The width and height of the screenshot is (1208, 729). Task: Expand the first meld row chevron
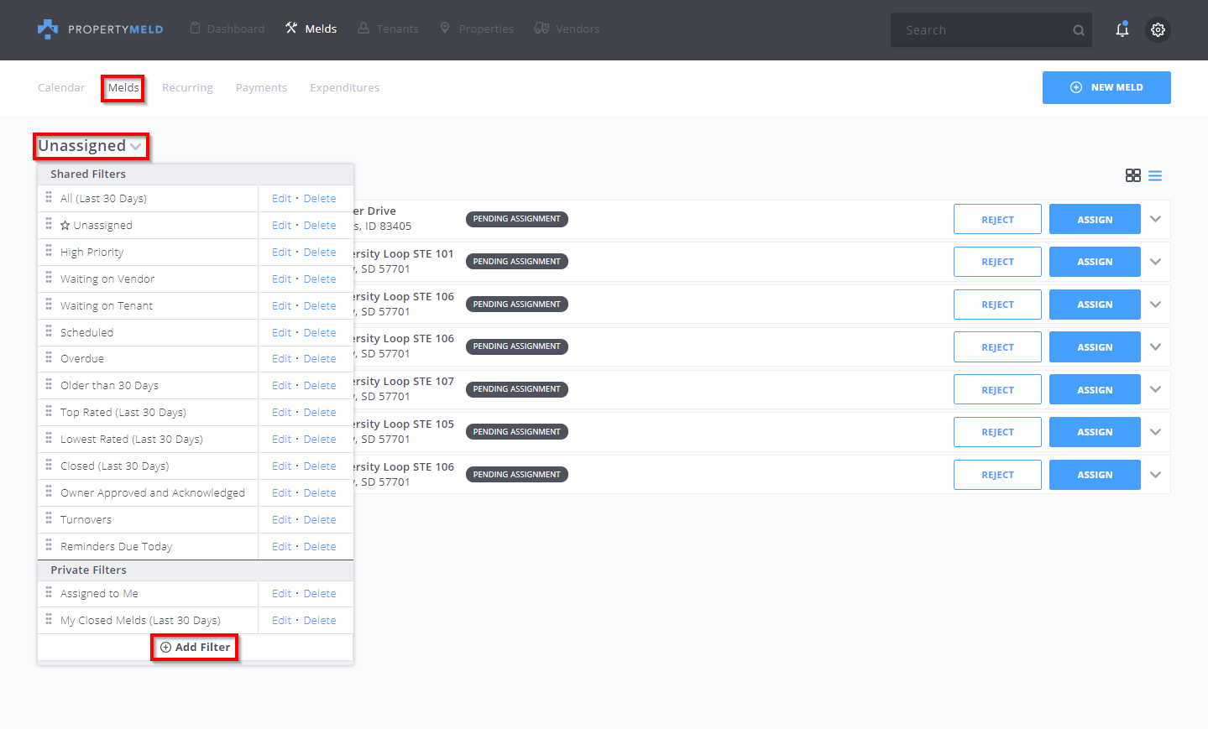pos(1155,219)
